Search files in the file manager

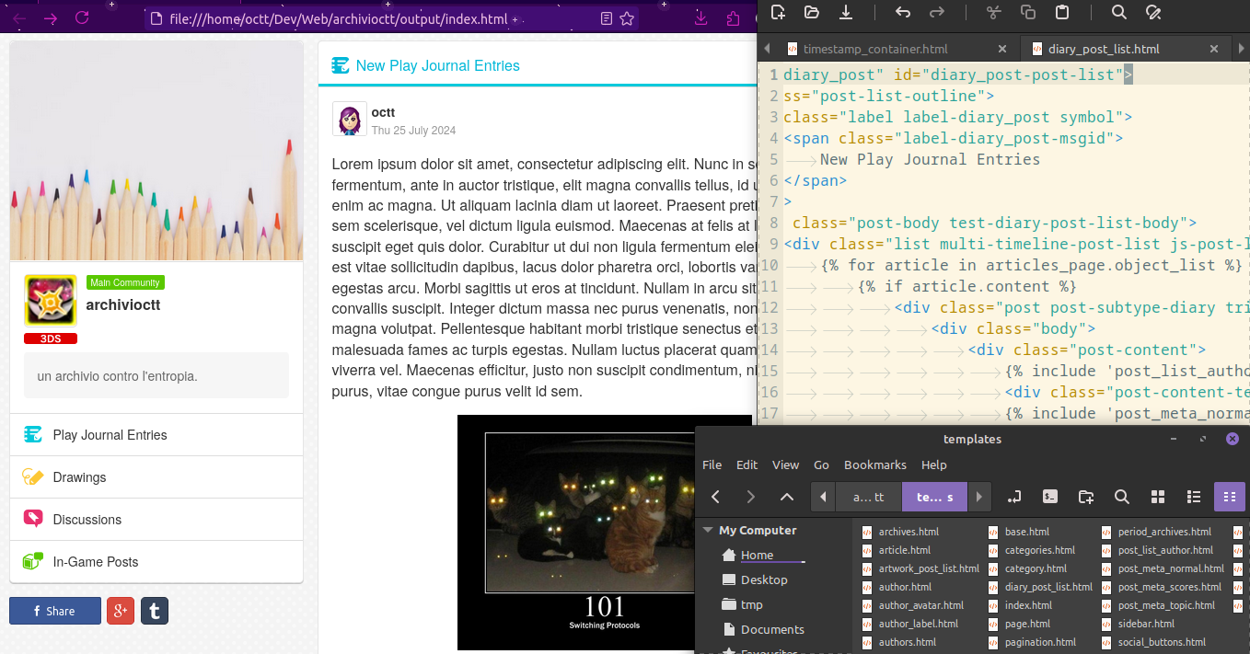pos(1122,497)
